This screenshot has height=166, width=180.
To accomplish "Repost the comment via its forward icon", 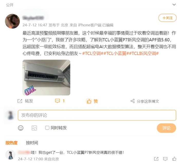I will pos(156,159).
